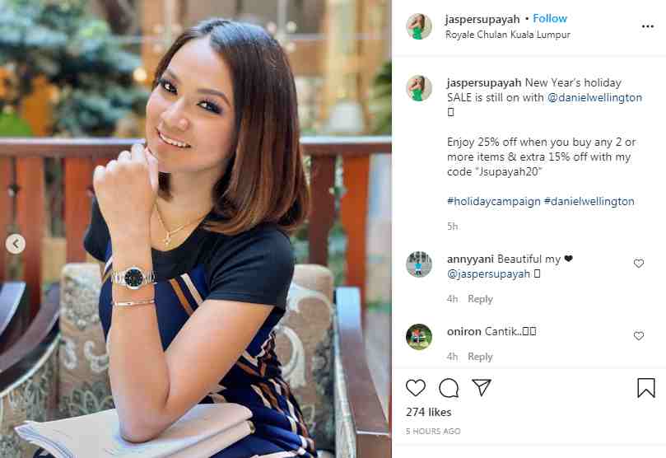Open Royale Chulan Kuala Lumpur location
Viewport: 666px width, 458px height.
508,35
